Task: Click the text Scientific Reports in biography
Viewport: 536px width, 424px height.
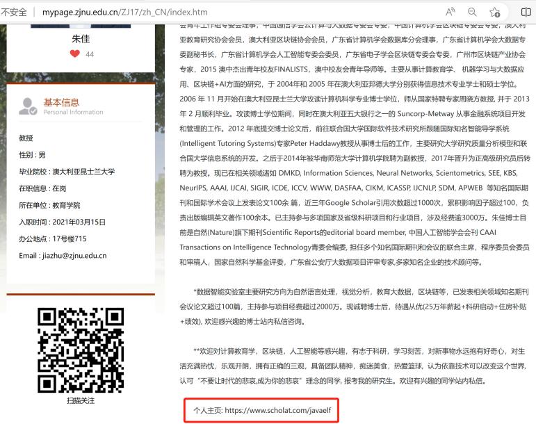Action: pos(291,232)
